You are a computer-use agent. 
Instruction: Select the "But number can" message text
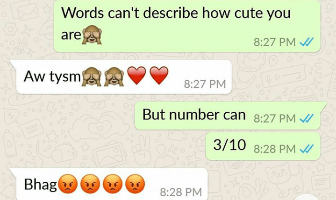(x=194, y=115)
